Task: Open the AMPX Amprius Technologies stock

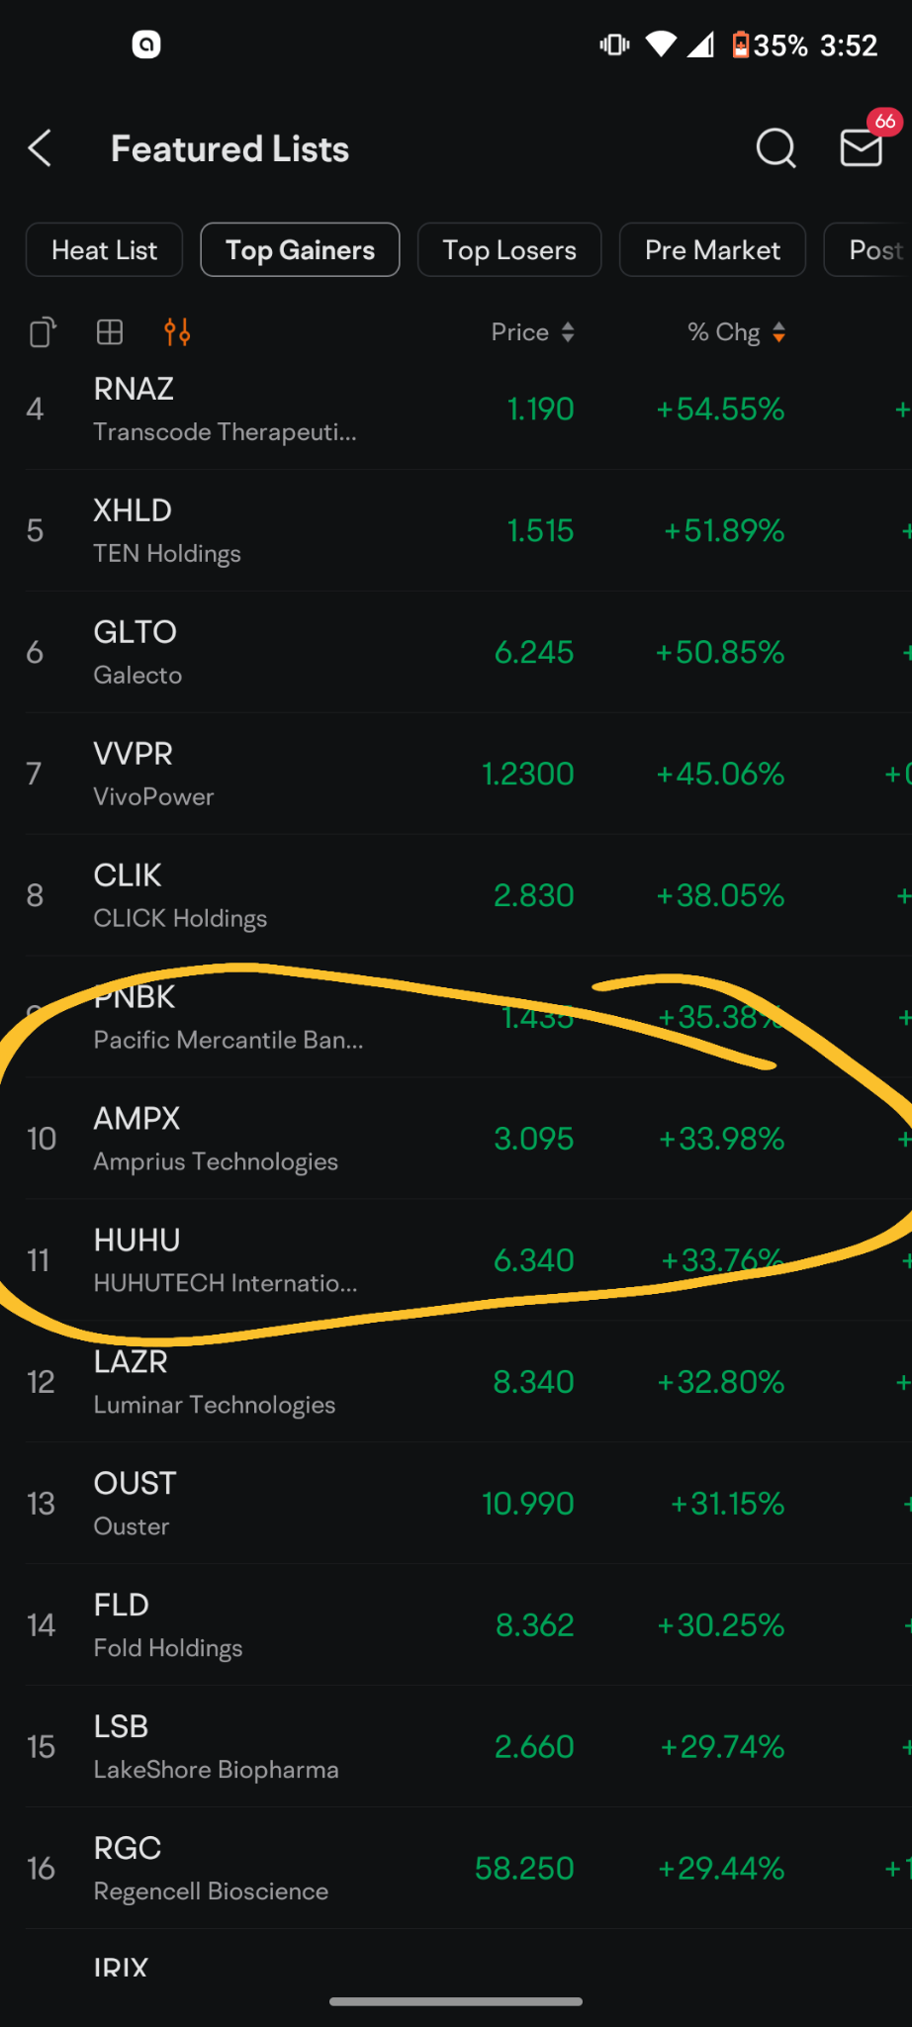Action: point(456,1139)
